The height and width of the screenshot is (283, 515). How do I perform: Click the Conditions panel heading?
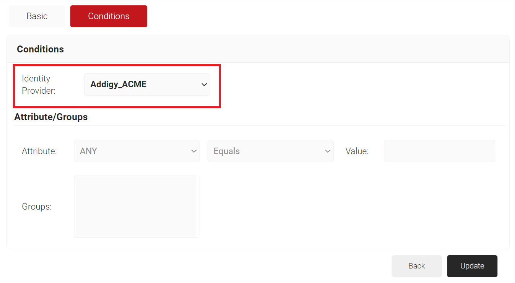click(x=40, y=49)
